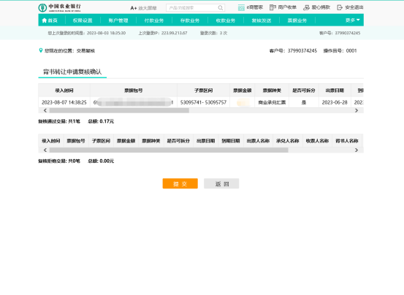404x295 pixels.
Task: Click the 安全退出 text link
Action: tap(354, 7)
